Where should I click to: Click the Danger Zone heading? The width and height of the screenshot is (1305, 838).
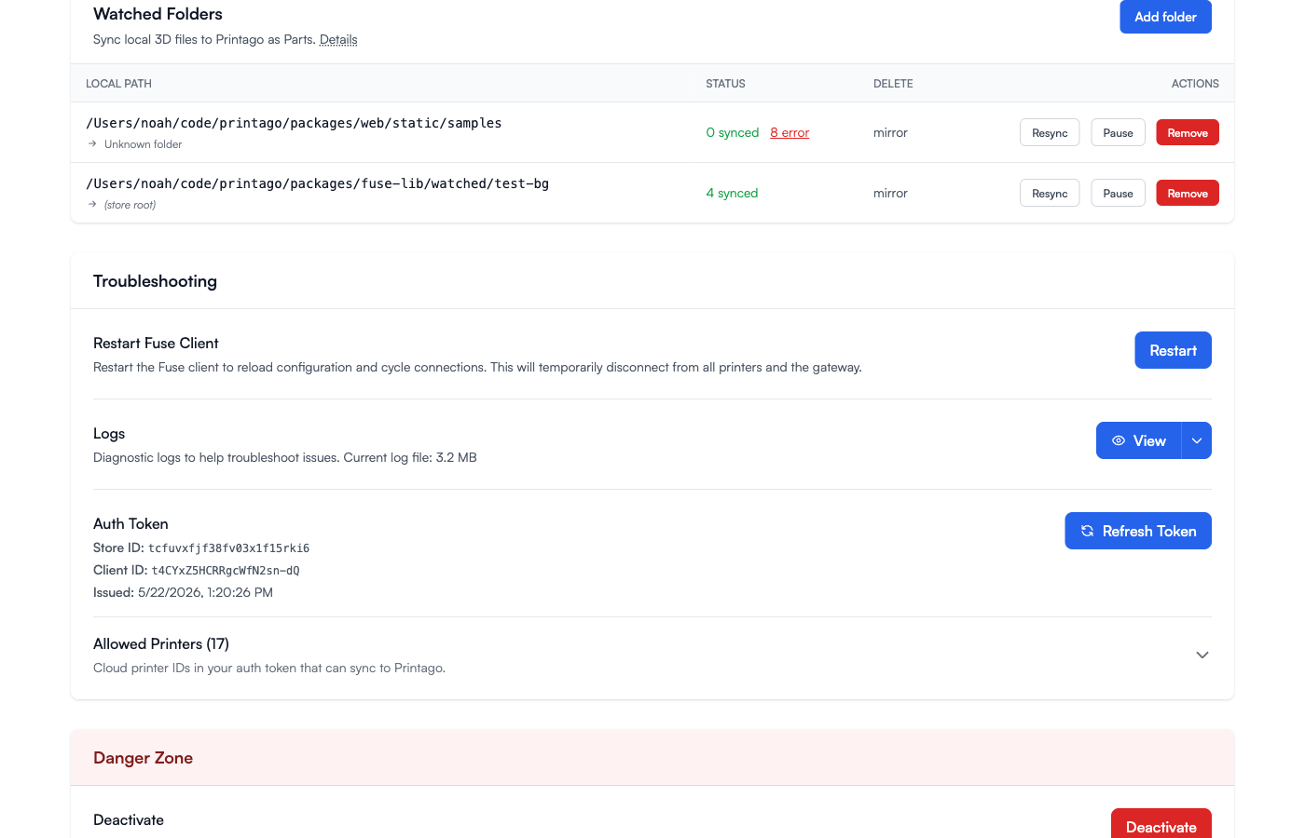[143, 758]
